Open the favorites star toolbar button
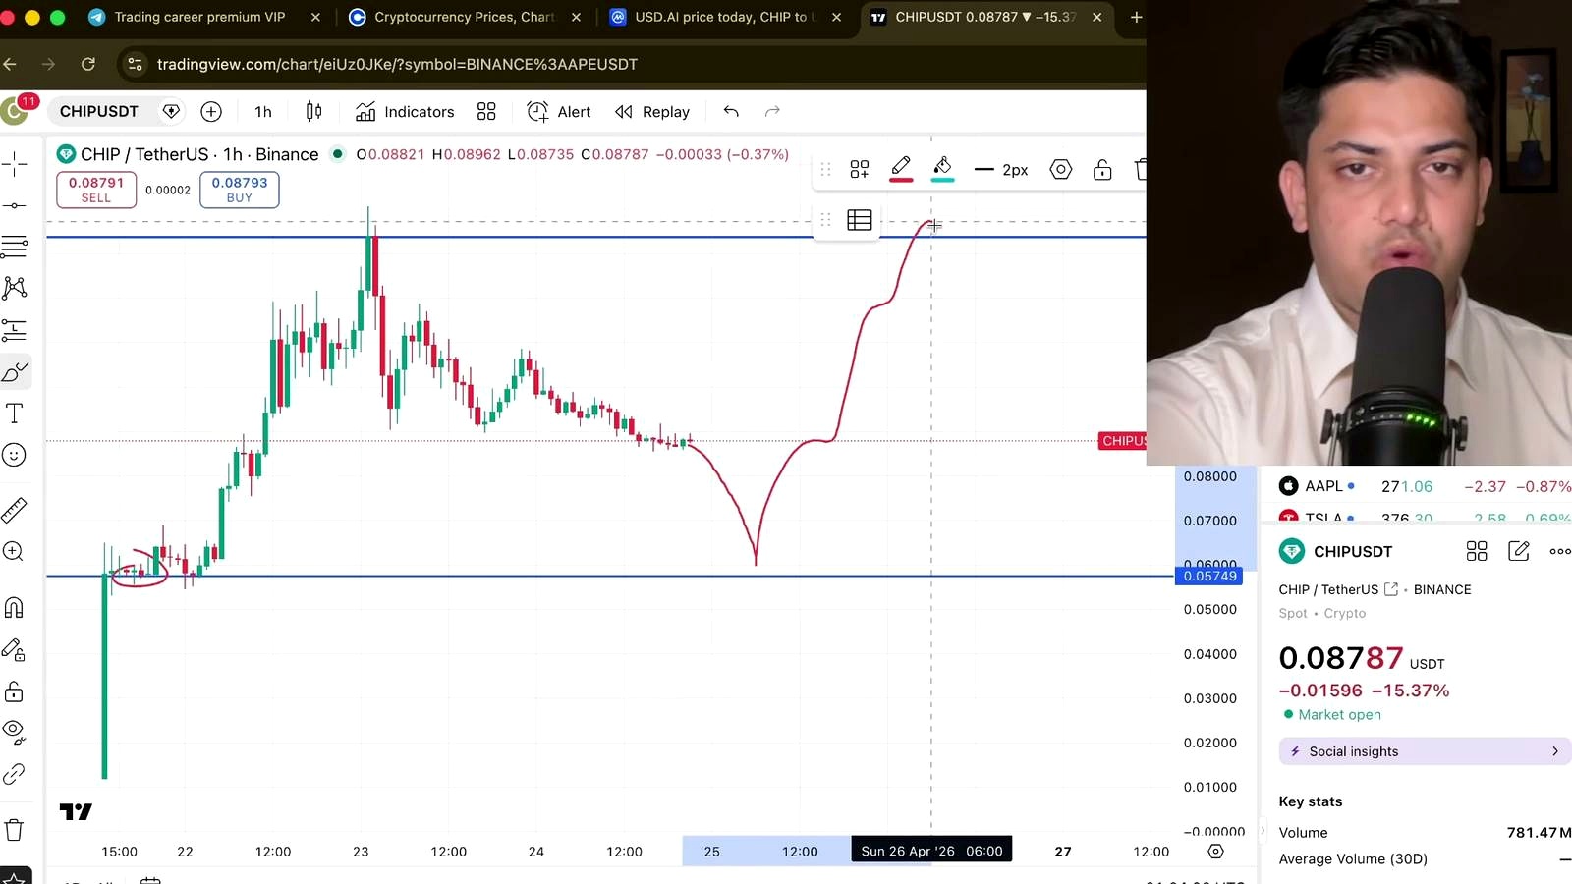Screen dimensions: 1572x884 tap(15, 877)
